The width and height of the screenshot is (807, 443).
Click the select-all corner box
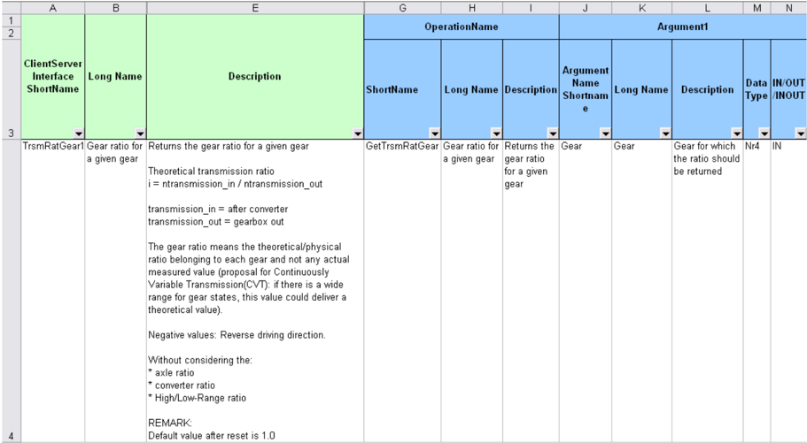[11, 8]
